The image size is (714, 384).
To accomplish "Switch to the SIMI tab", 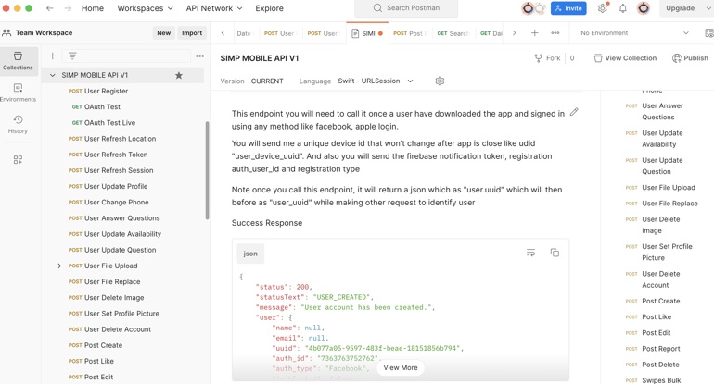I will coord(367,33).
